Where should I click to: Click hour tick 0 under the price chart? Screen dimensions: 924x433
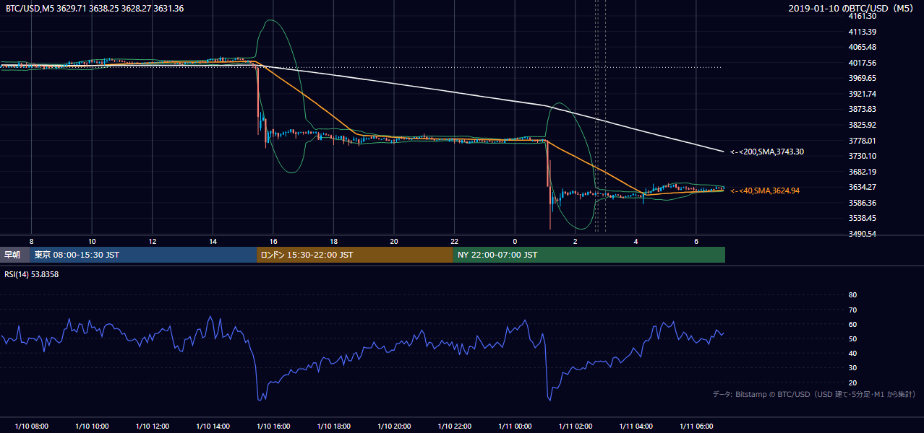(515, 241)
